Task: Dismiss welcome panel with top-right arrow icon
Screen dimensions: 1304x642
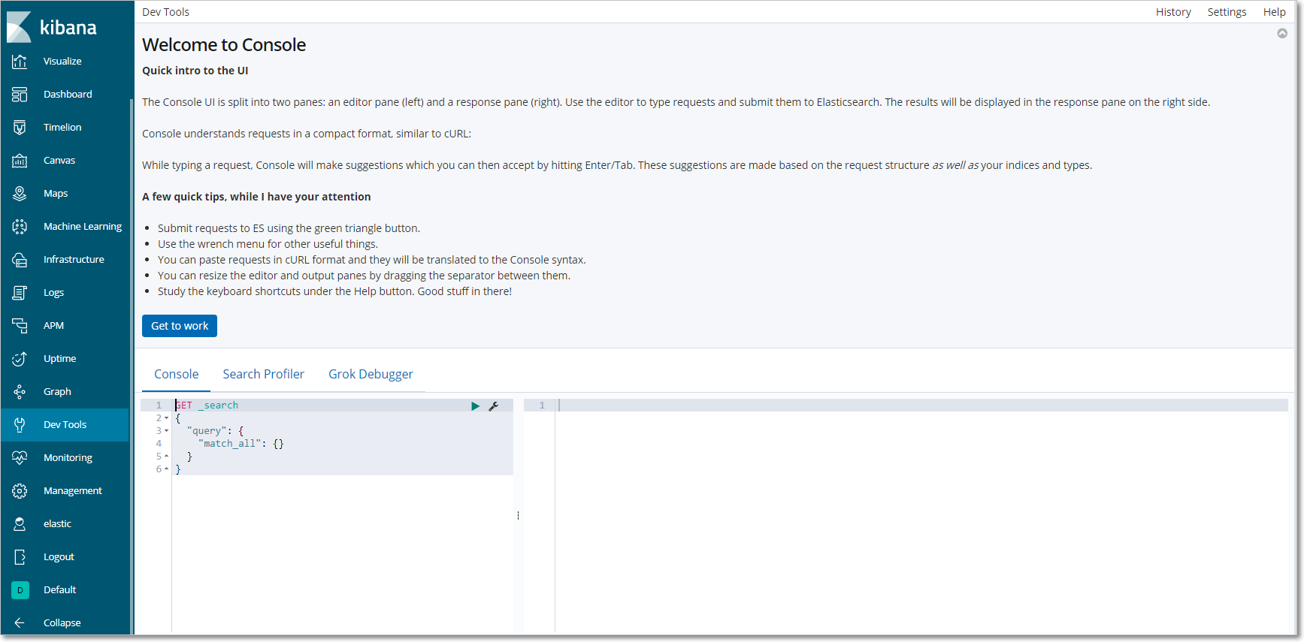Action: point(1282,34)
